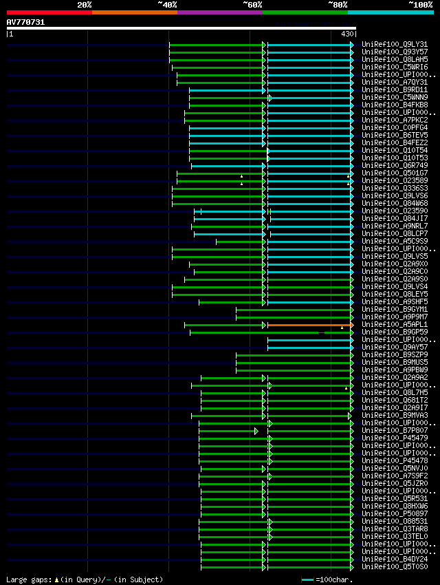Open hit UniRef100_Q93Y57

(x=395, y=52)
